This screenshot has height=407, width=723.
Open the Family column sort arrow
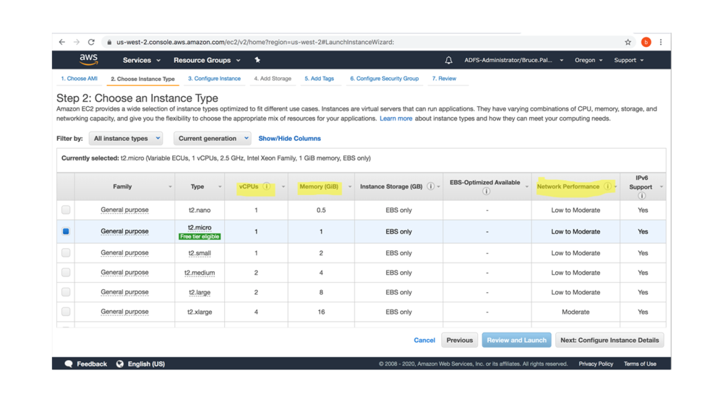(170, 187)
